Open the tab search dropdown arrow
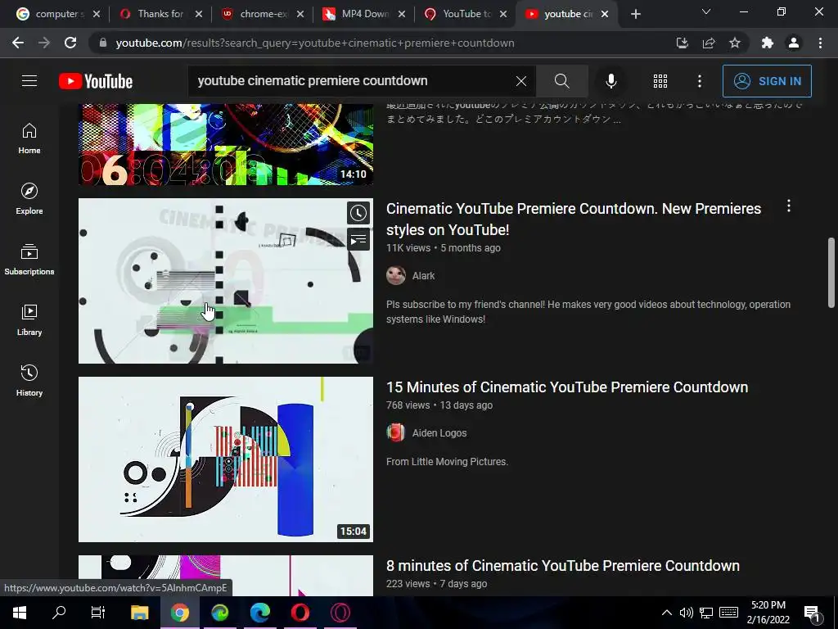The image size is (838, 629). pos(706,11)
